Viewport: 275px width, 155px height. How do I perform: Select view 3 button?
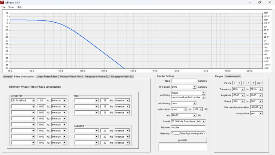pyautogui.click(x=244, y=83)
